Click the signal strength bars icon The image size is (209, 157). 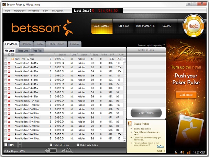pyautogui.click(x=188, y=152)
